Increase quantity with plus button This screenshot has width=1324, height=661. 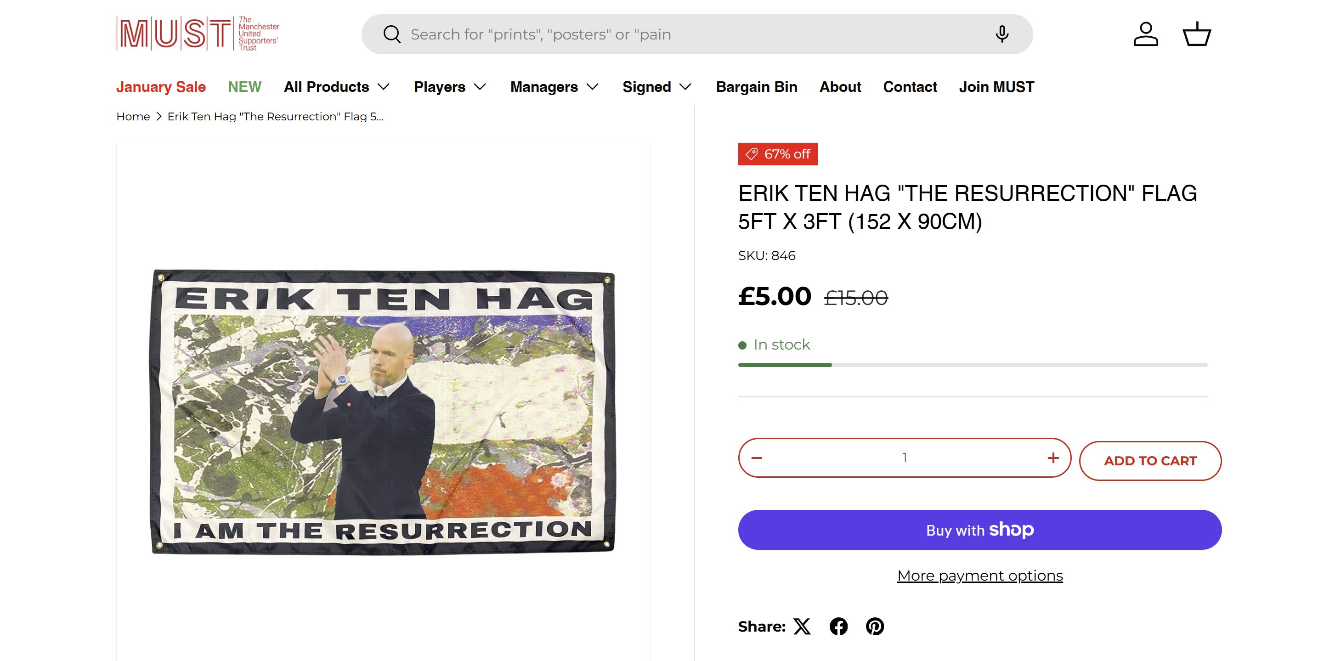tap(1053, 458)
